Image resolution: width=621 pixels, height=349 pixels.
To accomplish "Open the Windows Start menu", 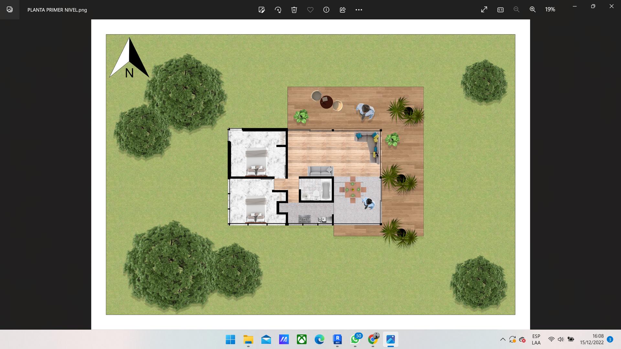I will [x=230, y=339].
